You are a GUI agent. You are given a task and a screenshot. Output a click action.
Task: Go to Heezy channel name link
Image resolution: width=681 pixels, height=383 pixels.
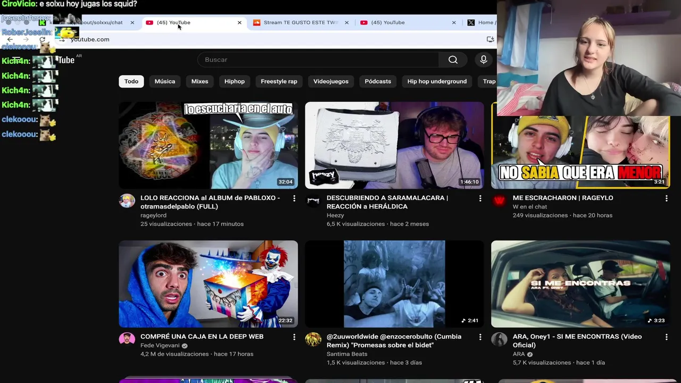click(x=335, y=215)
